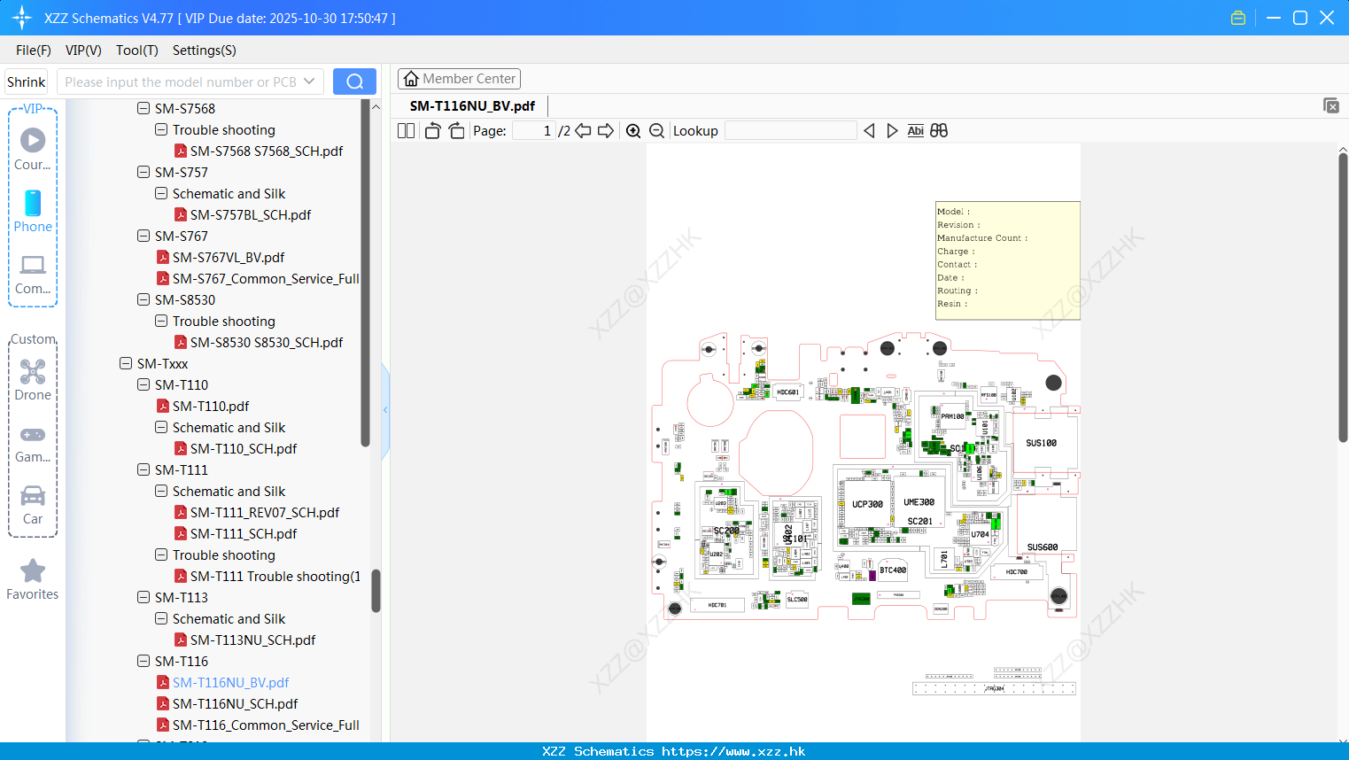Find previous lookup result
Screen dimensions: 1349x760
[869, 130]
